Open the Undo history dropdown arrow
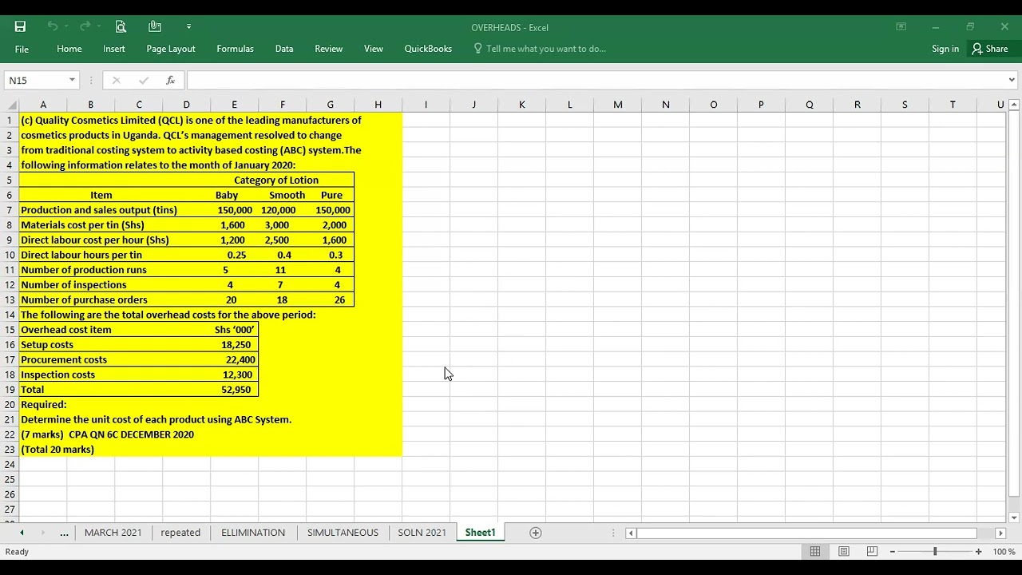This screenshot has height=575, width=1022. [65, 26]
